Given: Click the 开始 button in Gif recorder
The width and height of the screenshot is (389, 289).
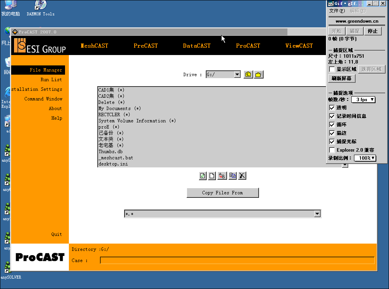Looking at the screenshot, I should pos(337,31).
